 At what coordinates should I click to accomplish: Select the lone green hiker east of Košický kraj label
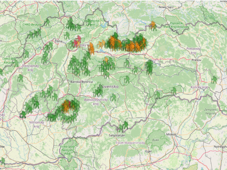point(214,80)
